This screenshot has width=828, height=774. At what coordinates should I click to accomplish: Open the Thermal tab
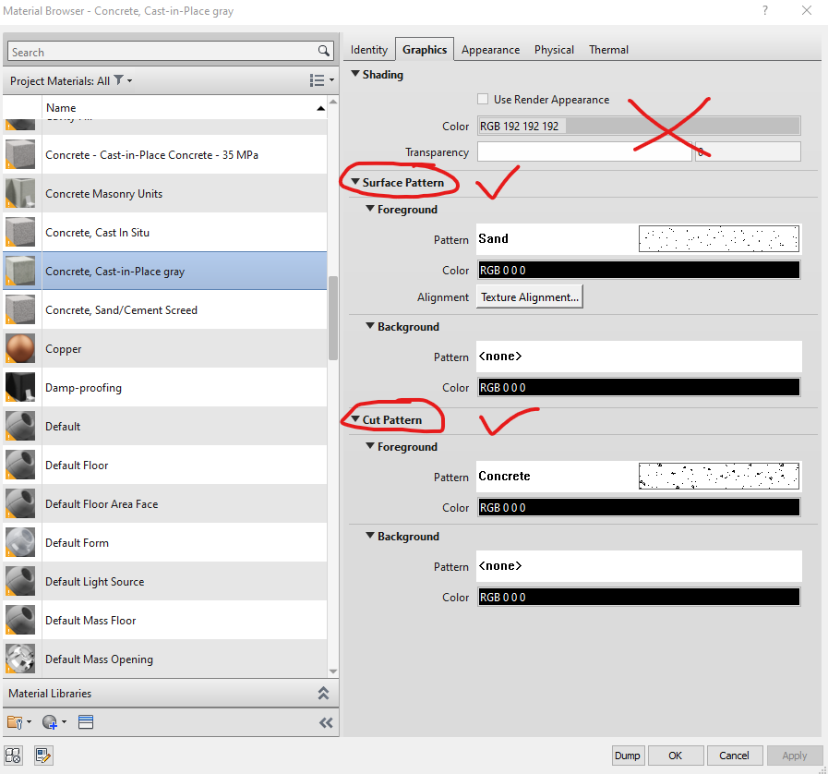pos(608,49)
